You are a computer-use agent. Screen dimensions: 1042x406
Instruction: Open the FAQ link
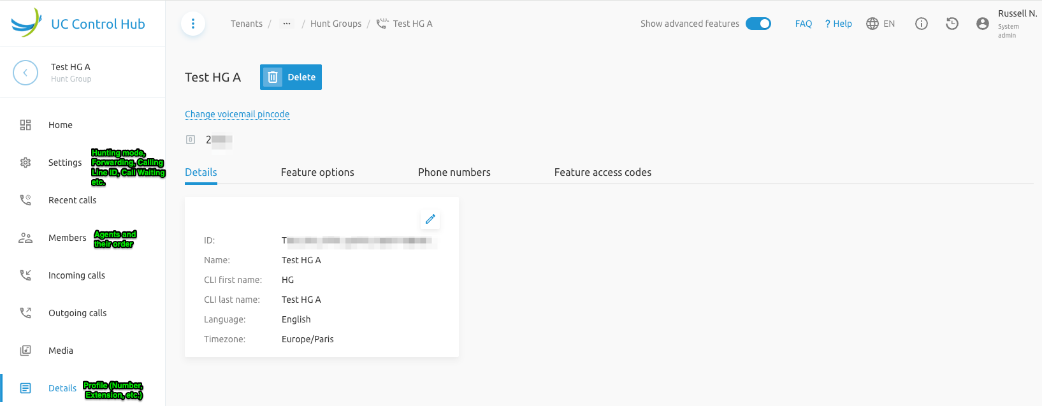pyautogui.click(x=804, y=24)
